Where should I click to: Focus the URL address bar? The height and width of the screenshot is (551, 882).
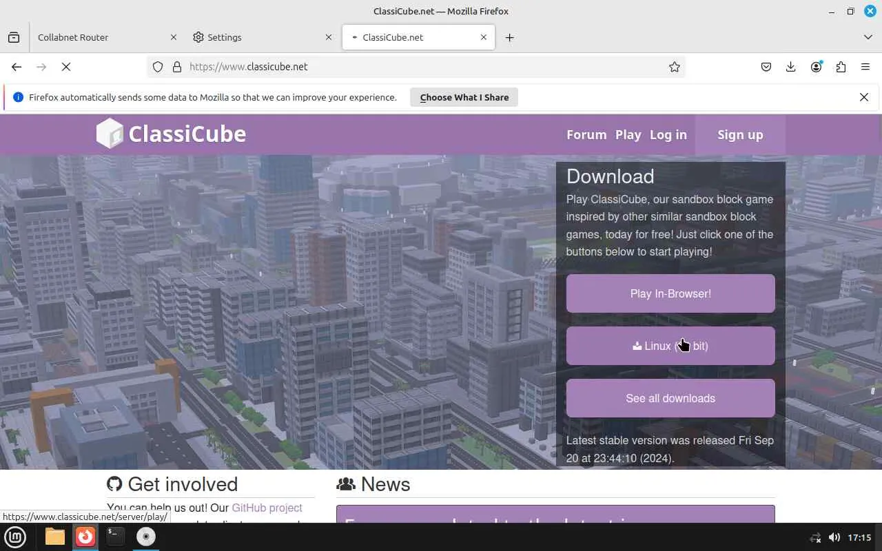tap(416, 67)
